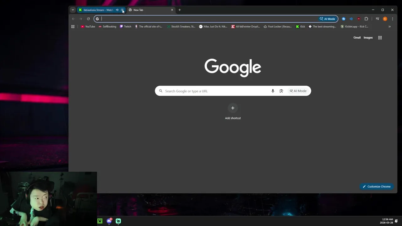402x226 pixels.
Task: Open 'The official site of t...' bookmark
Action: click(x=149, y=27)
